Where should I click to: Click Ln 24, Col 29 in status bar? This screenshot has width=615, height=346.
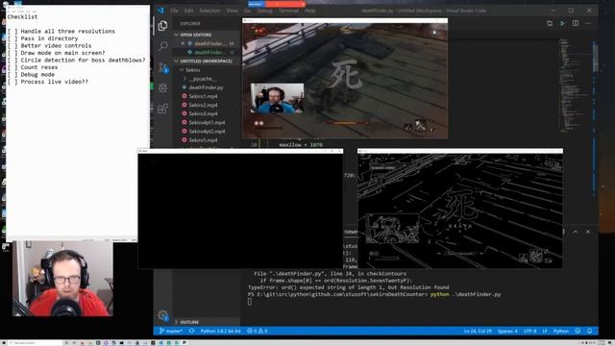coord(478,331)
